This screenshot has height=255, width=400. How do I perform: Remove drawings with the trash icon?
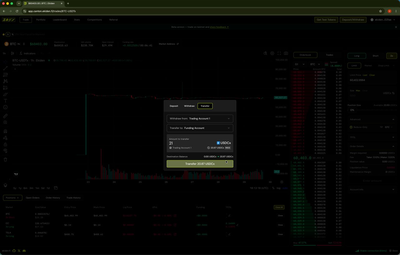[x=5, y=160]
